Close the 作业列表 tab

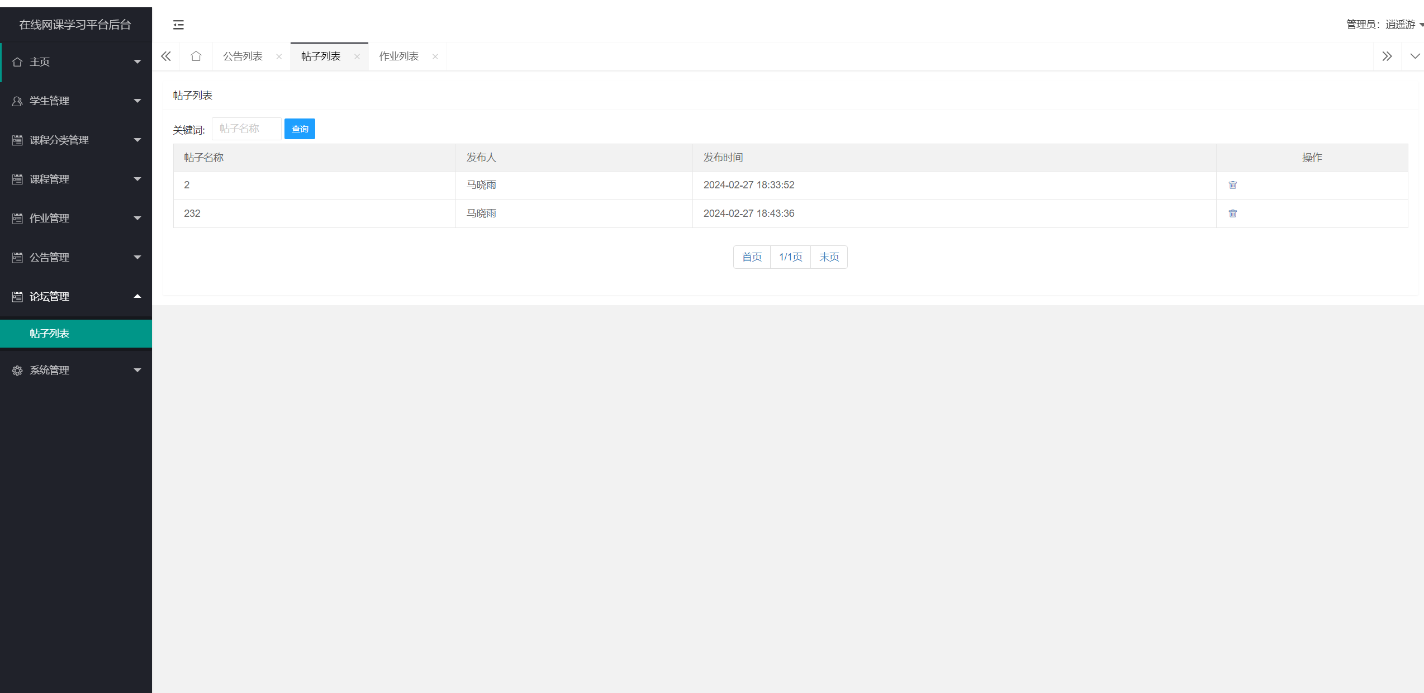coord(435,56)
